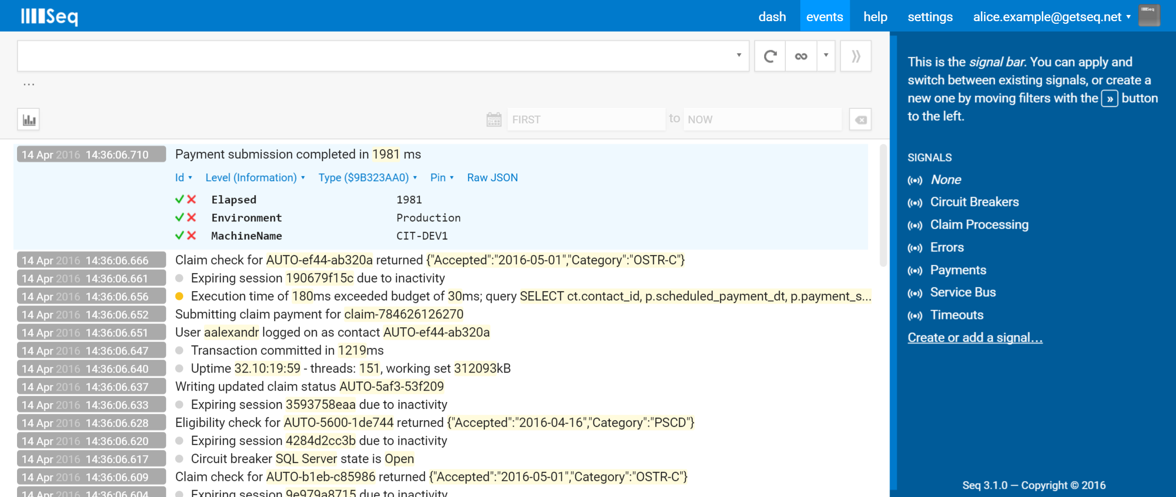Expand the User aalexandr logged on event
This screenshot has width=1176, height=497.
coord(332,332)
